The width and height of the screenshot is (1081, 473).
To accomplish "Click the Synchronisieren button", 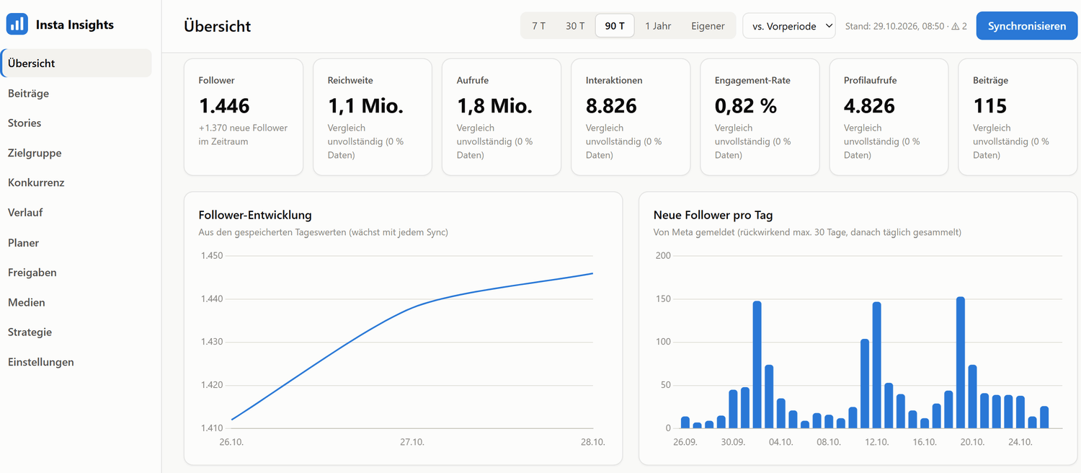I will point(1027,26).
